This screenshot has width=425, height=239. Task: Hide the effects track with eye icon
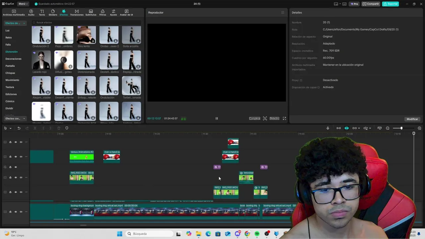pos(16,167)
